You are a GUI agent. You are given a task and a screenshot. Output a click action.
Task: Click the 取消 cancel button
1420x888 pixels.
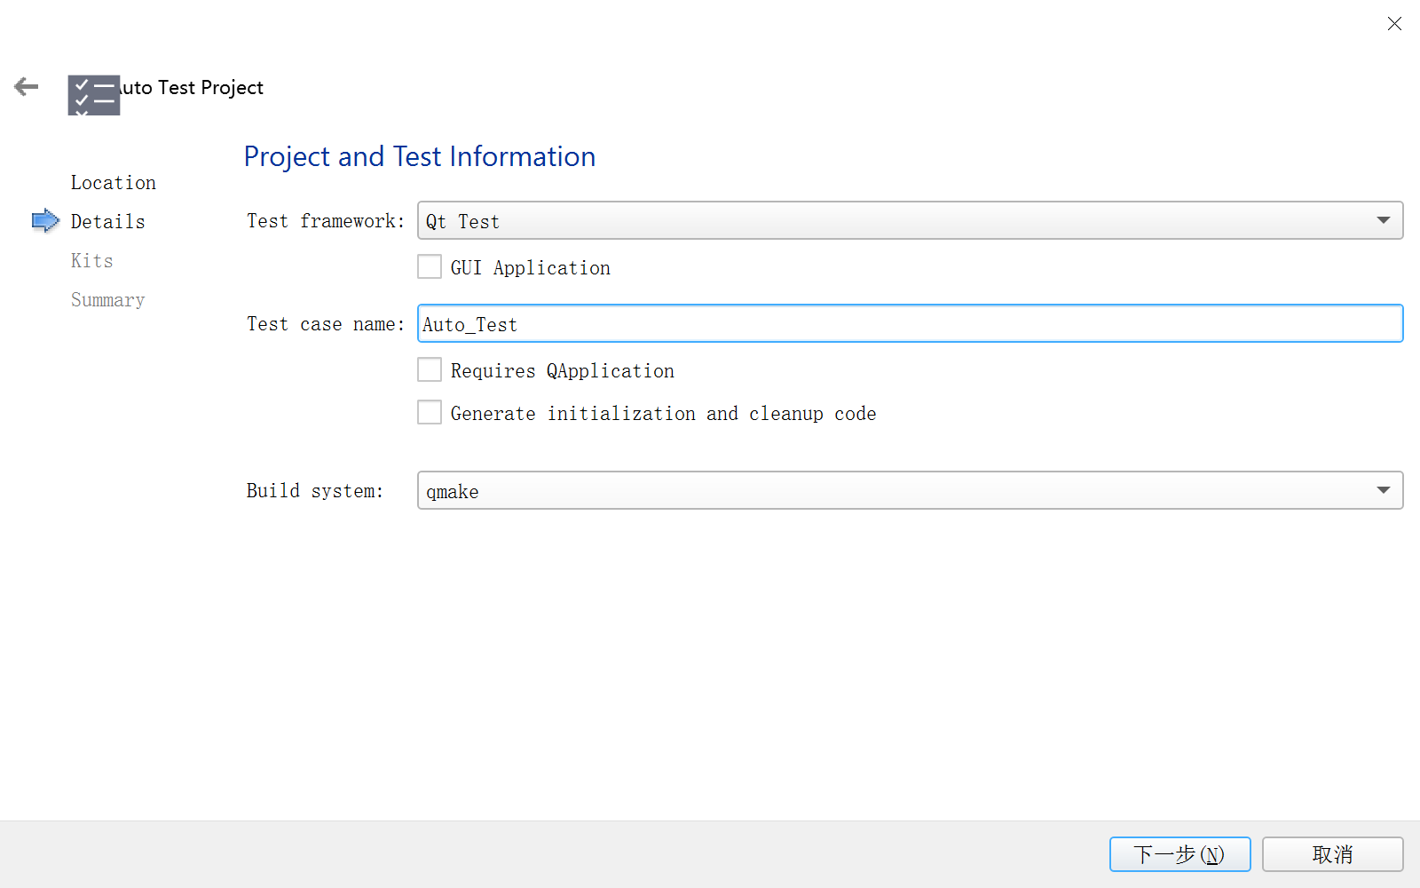tap(1332, 854)
